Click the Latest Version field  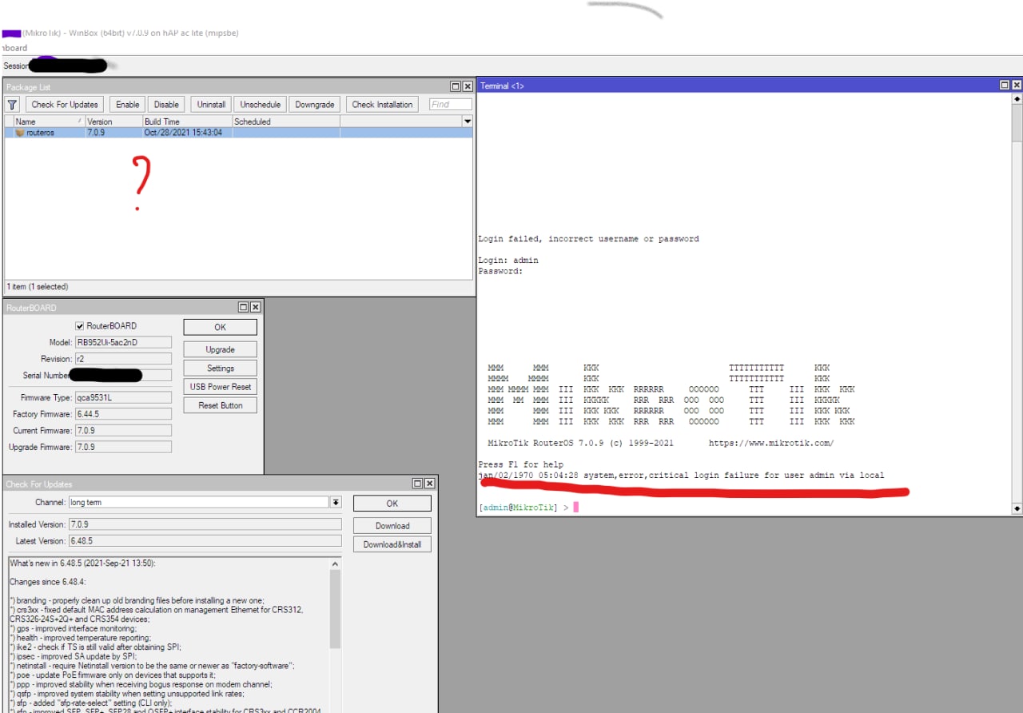point(205,541)
